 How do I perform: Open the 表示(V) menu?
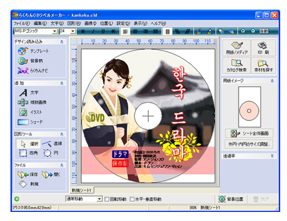click(140, 23)
